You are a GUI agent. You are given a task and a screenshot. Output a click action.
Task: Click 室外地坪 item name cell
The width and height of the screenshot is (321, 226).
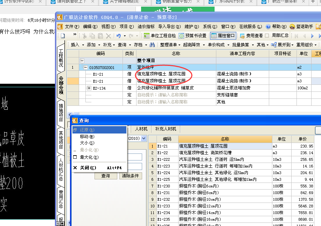176,67
